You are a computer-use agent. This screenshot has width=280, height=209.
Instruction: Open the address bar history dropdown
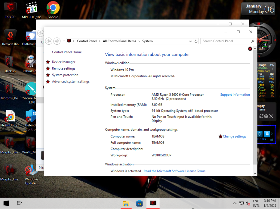pos(190,41)
